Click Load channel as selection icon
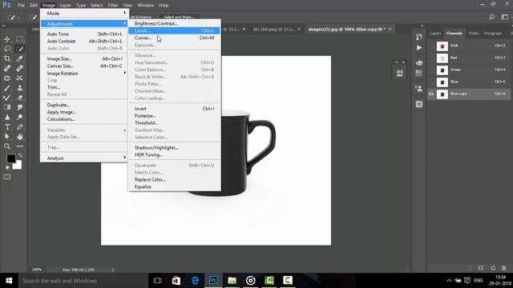513x288 pixels. tap(470, 268)
